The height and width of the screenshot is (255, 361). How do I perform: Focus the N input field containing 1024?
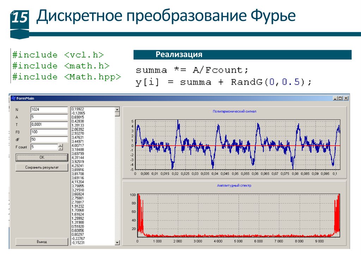tap(49, 109)
